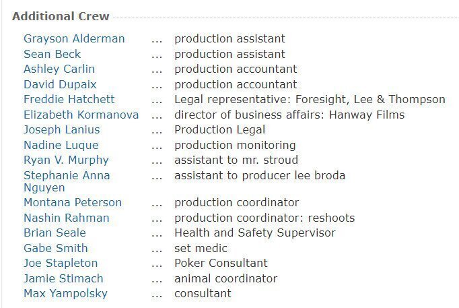Open Freddie Hatchett's profile

pos(69,99)
